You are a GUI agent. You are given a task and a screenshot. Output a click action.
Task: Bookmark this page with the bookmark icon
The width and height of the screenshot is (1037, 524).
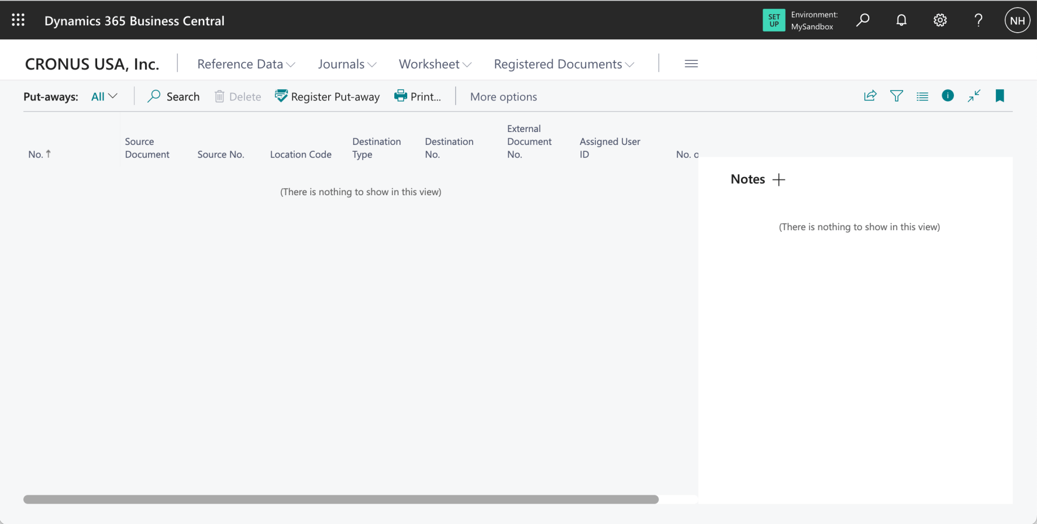tap(1000, 96)
